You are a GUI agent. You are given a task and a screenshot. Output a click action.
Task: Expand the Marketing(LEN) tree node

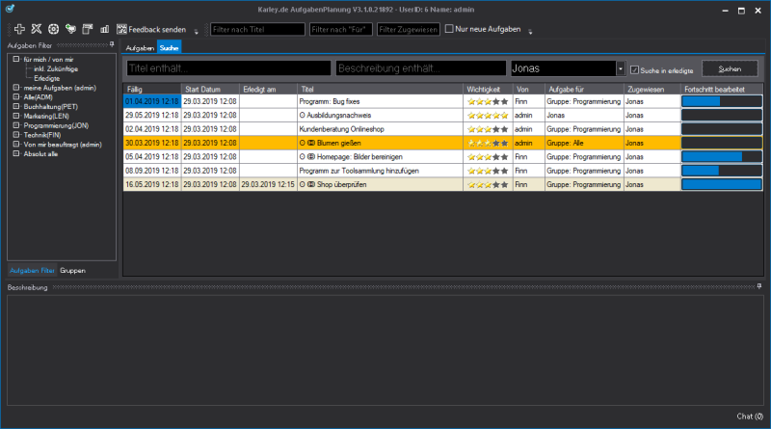tap(16, 116)
